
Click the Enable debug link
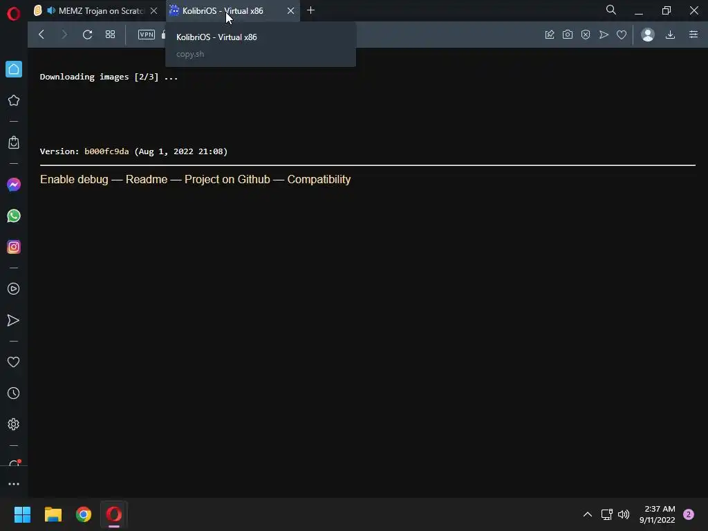(x=74, y=179)
